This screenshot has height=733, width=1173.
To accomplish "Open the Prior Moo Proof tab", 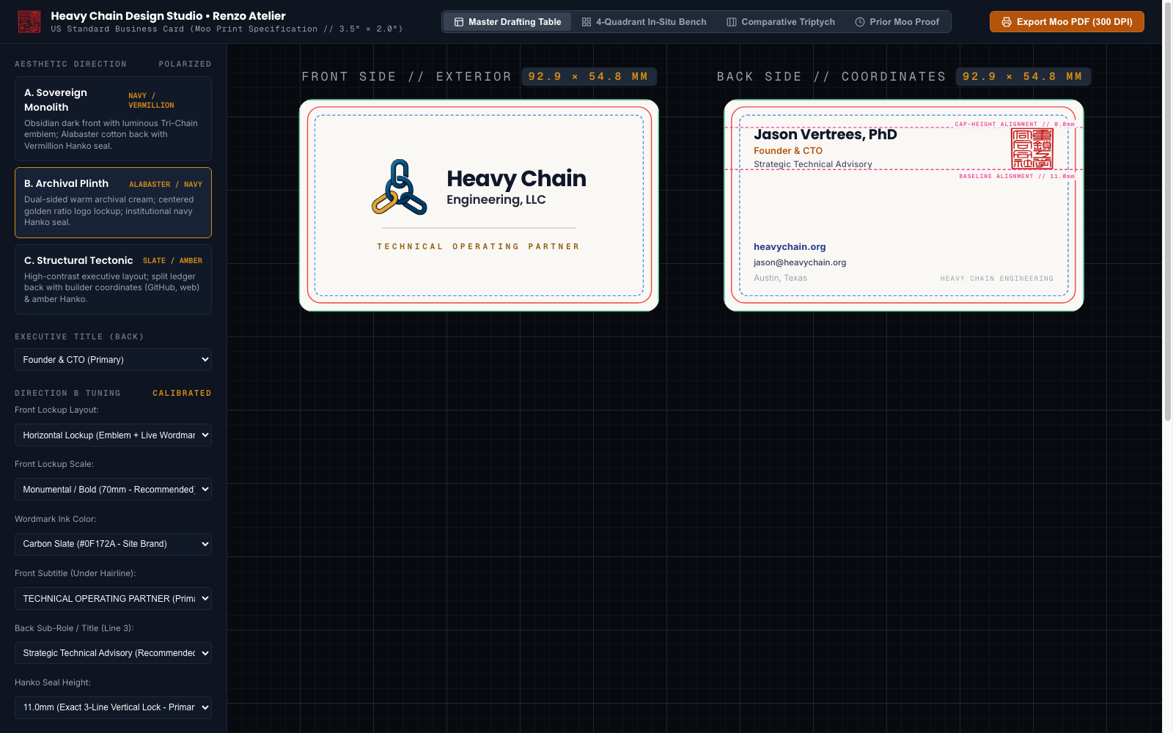I will 897,22.
